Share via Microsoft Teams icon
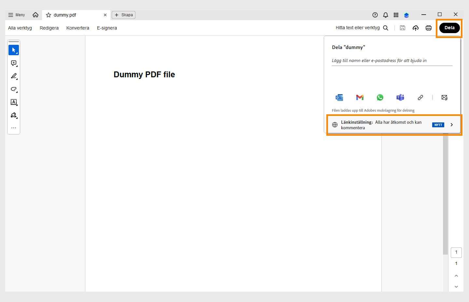 pos(400,97)
